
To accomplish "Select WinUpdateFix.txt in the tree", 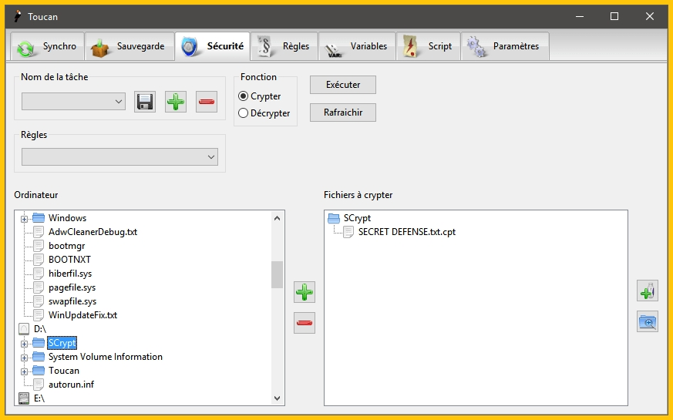I will click(82, 315).
